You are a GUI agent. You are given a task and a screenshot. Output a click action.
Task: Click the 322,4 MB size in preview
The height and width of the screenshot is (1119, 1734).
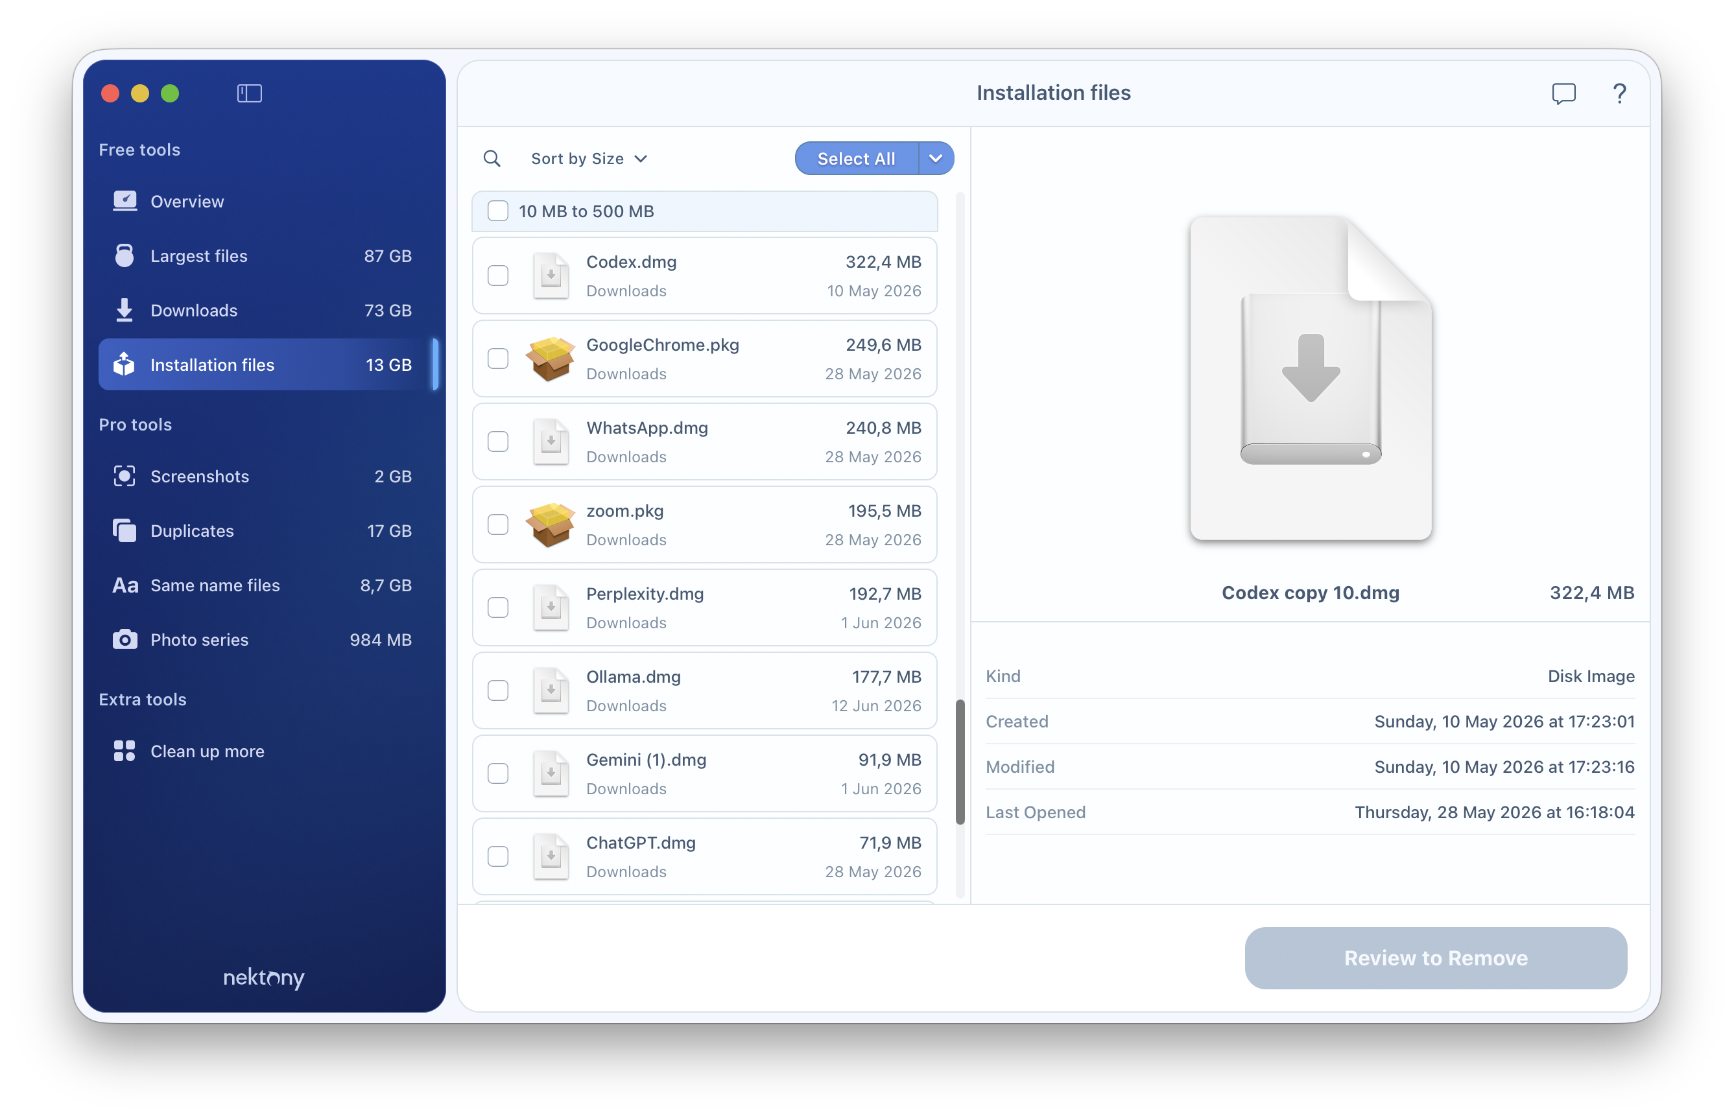tap(1591, 592)
